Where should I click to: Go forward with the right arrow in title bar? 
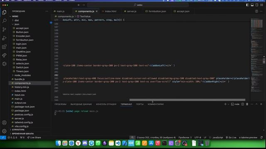click(x=84, y=5)
